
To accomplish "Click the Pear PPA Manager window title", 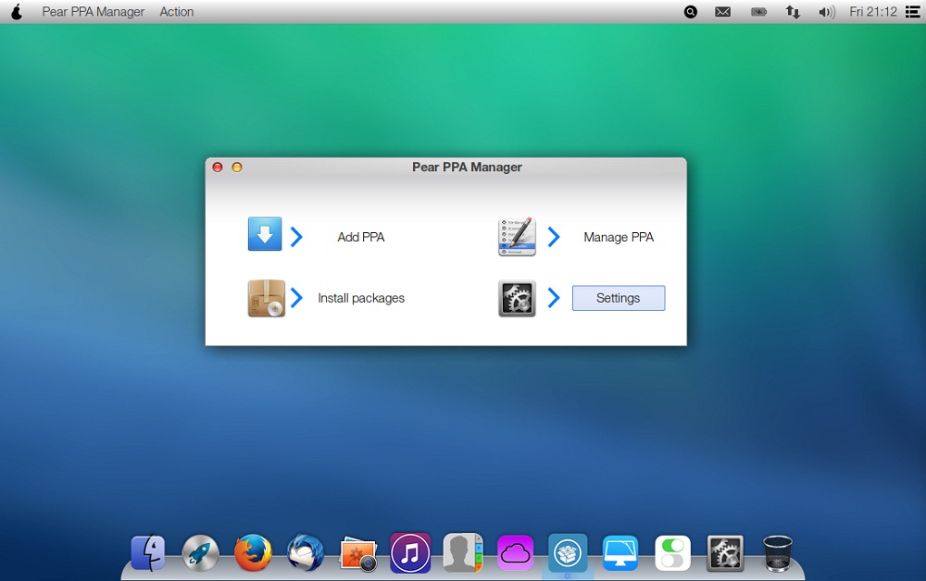I will click(x=467, y=167).
